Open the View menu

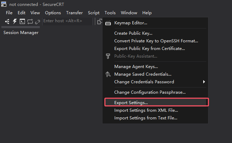[35, 13]
